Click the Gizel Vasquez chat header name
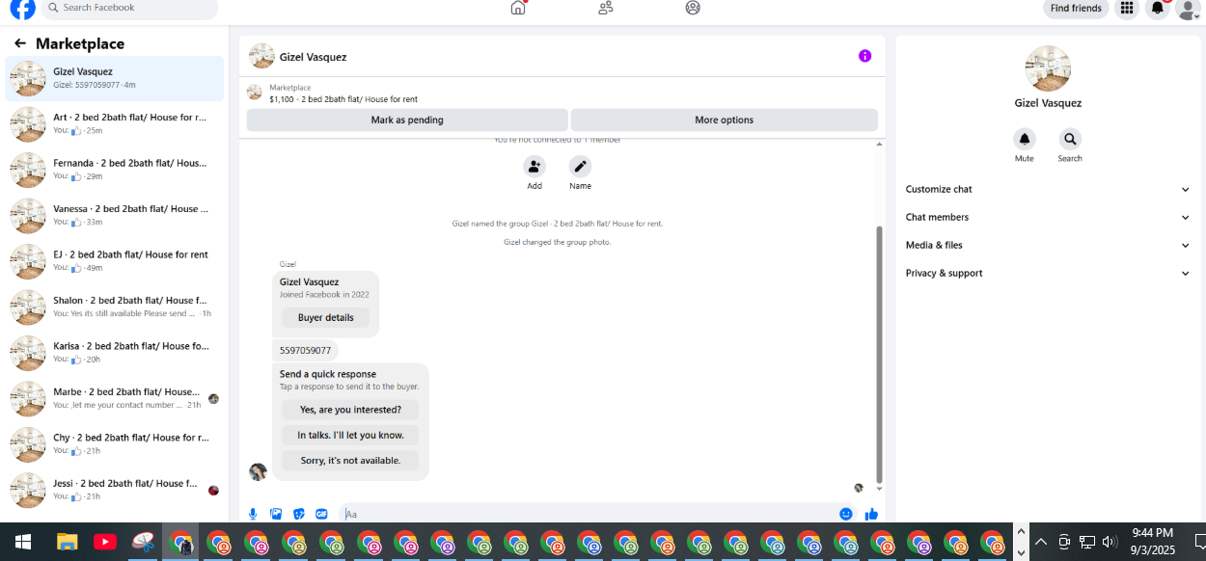The image size is (1206, 561). click(313, 57)
